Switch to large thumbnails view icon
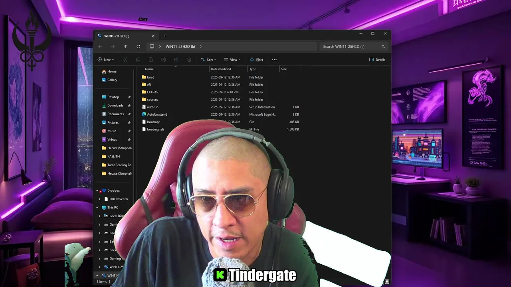This screenshot has height=287, width=511. (386, 282)
